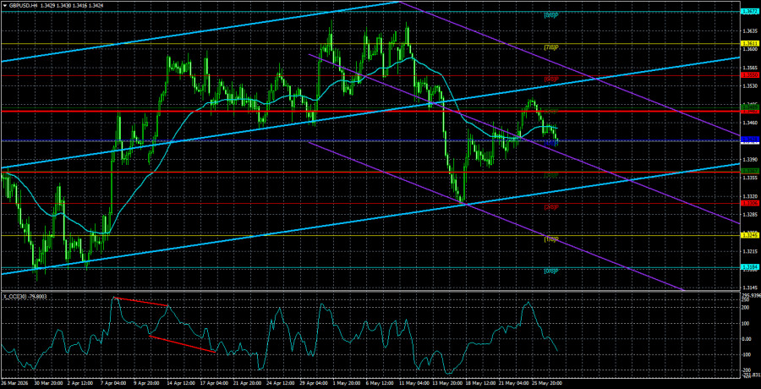Select the 1.3611 yellow price tag

(x=750, y=44)
